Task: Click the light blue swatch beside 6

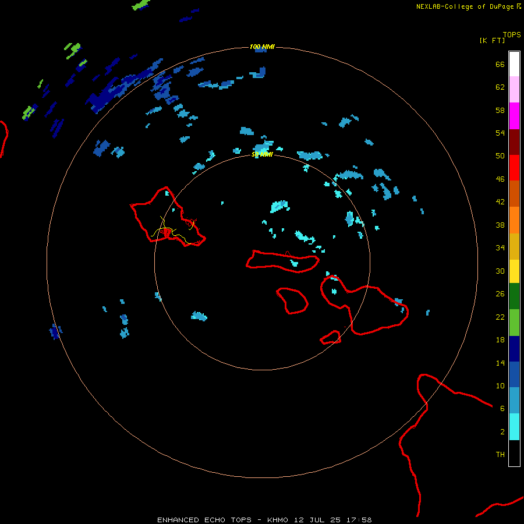Action: tap(514, 401)
